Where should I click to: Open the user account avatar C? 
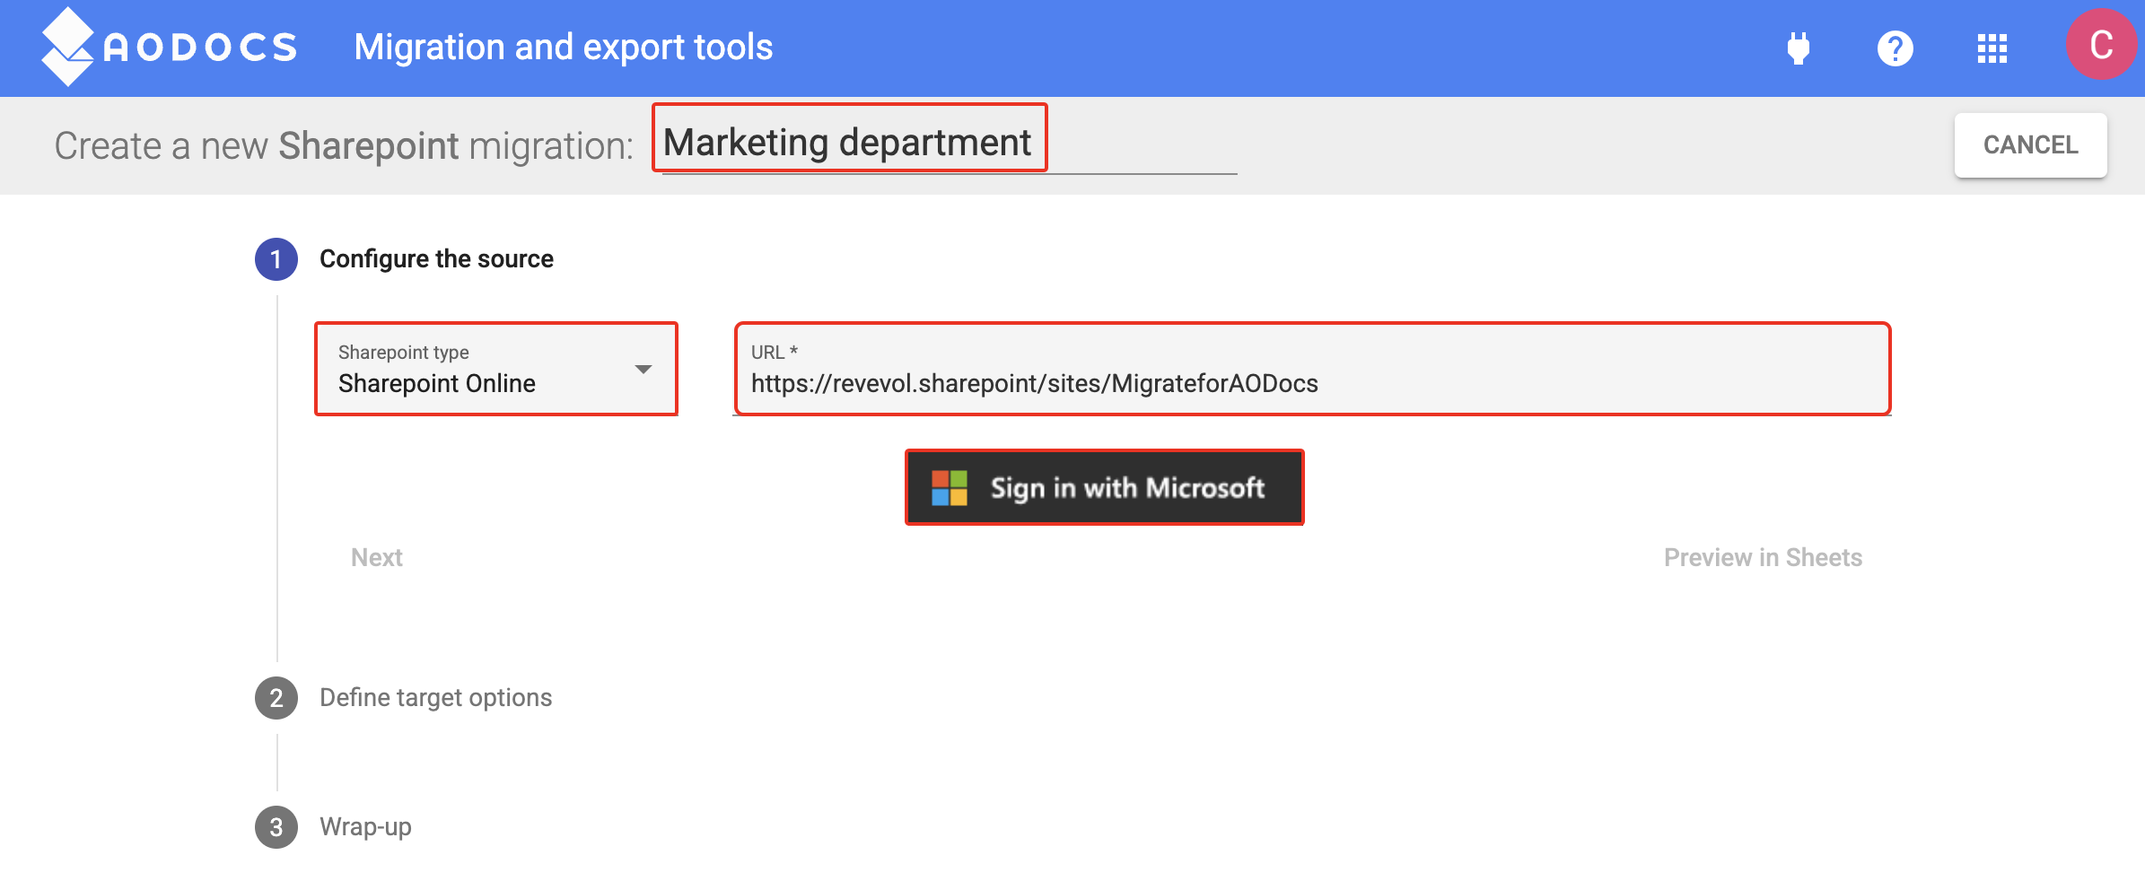coord(2101,45)
